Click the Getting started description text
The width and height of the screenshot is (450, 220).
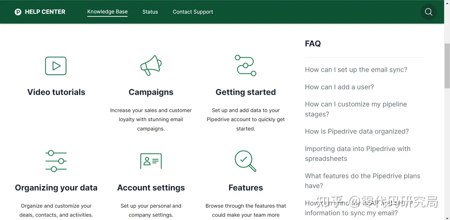[x=246, y=119]
